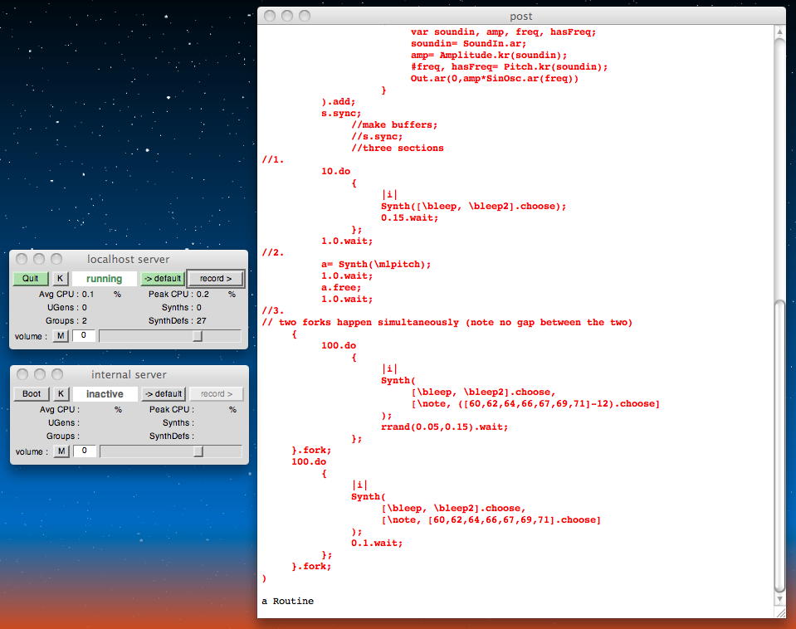The height and width of the screenshot is (629, 796).
Task: Quit the localhost server
Action: 31,279
